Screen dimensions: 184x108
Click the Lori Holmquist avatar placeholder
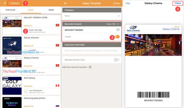[26, 91]
